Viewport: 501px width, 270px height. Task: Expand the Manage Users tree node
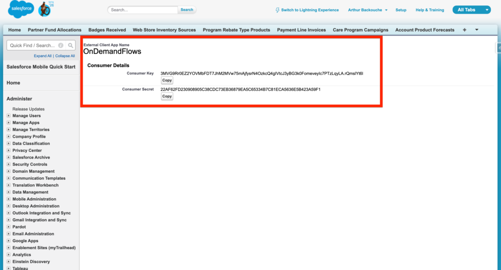(9, 116)
